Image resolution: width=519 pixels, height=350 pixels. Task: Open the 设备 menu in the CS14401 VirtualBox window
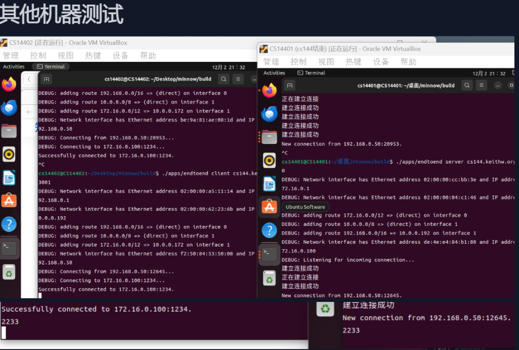click(x=381, y=61)
